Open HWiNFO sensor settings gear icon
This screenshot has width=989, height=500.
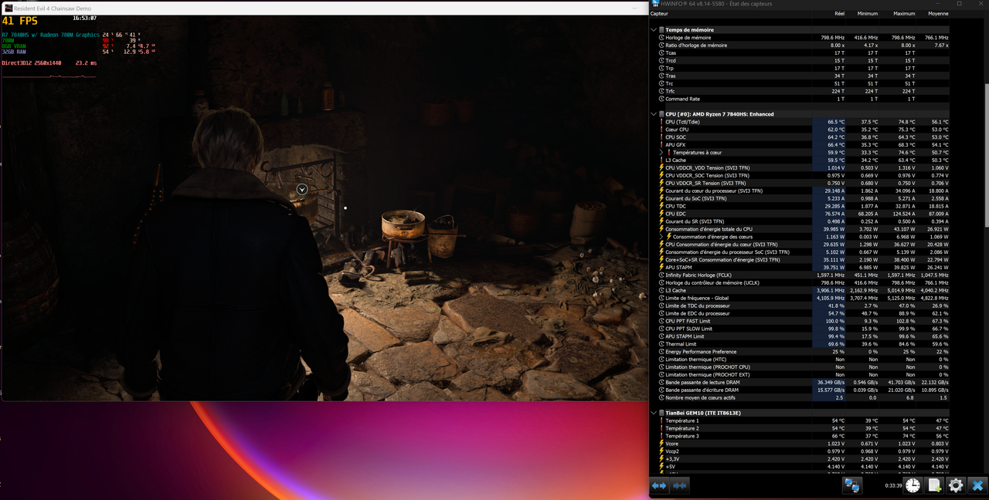click(956, 485)
